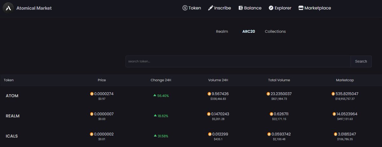Open the Inscribe page from navigation
382x147 pixels.
(220, 8)
